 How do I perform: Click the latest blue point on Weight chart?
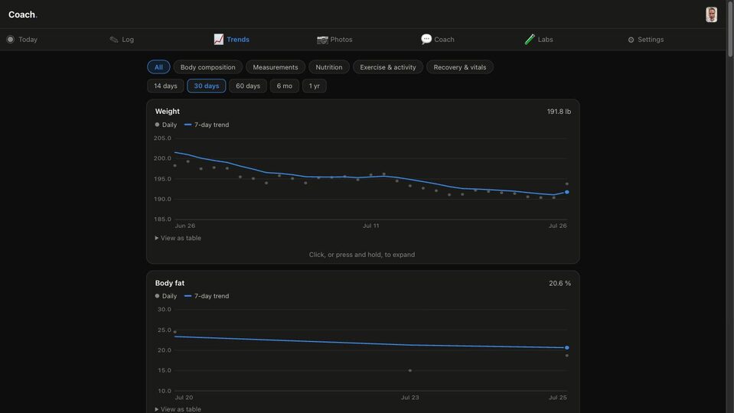click(x=567, y=192)
